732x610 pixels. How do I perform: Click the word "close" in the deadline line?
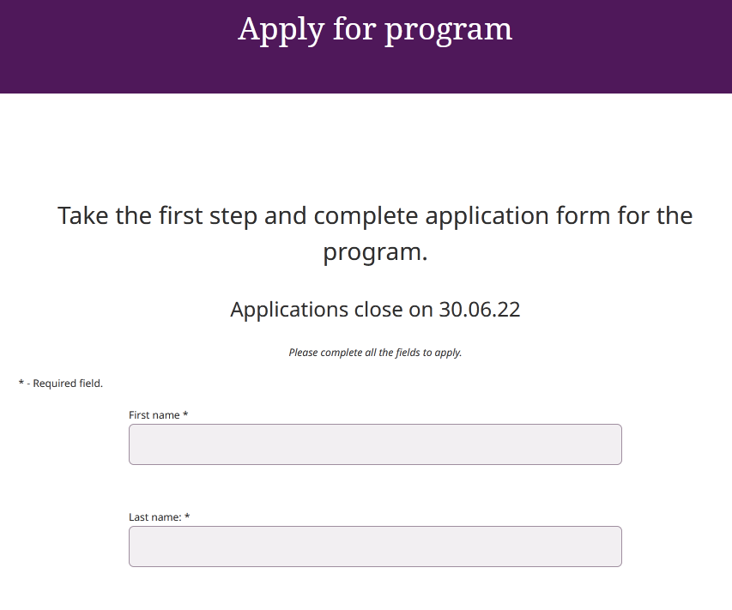point(378,310)
